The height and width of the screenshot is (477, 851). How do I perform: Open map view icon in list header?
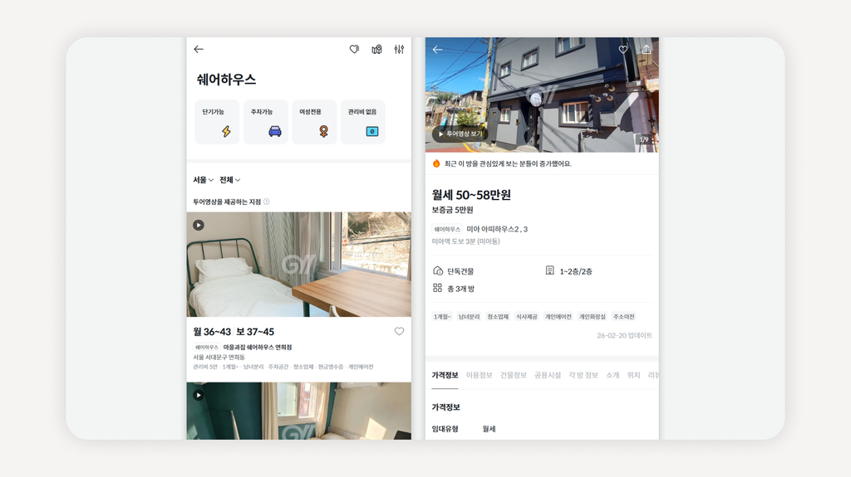pyautogui.click(x=376, y=49)
